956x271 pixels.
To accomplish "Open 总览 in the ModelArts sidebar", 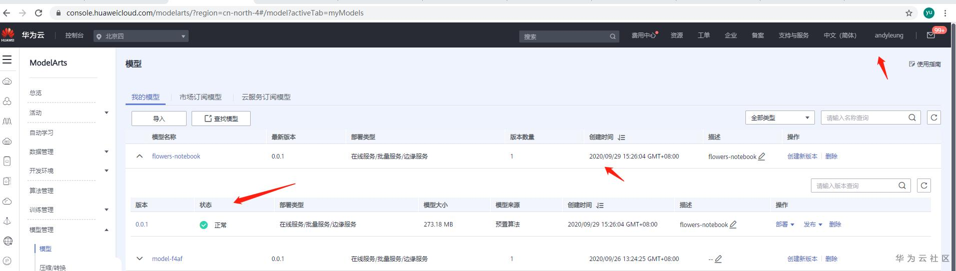I will coord(36,93).
